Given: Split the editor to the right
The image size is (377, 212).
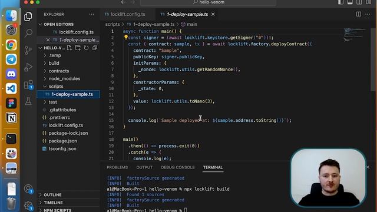Looking at the screenshot, I should [x=359, y=14].
